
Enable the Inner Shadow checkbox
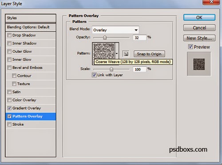(x=9, y=43)
